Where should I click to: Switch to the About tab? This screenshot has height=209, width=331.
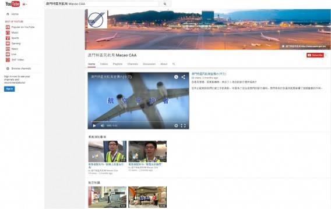164,64
